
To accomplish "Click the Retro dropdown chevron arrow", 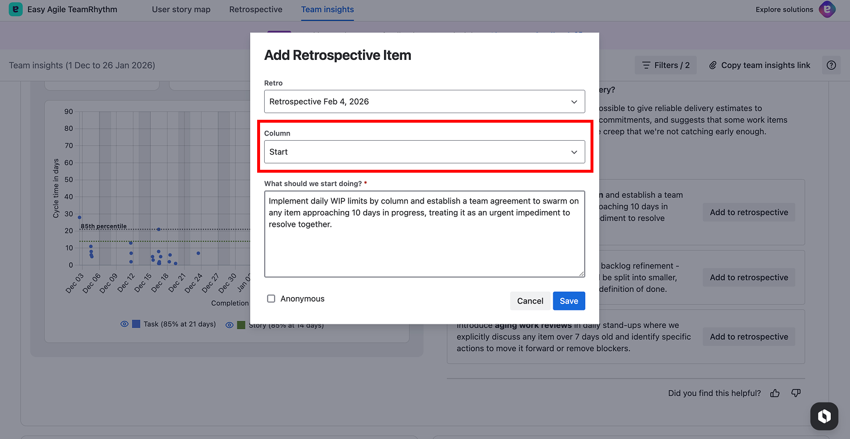I will [574, 102].
